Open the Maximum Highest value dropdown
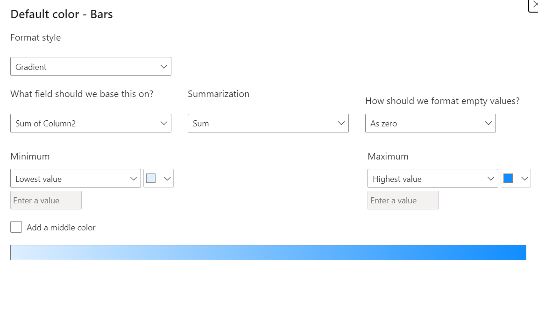538x333 pixels. pyautogui.click(x=432, y=178)
